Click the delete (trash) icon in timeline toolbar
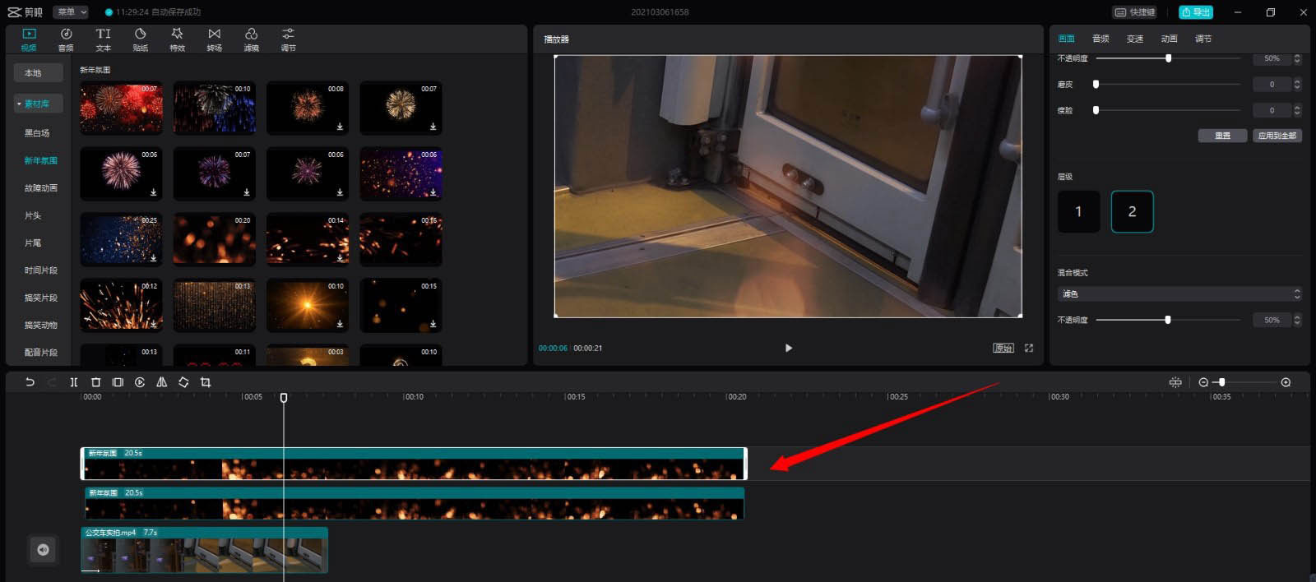The height and width of the screenshot is (582, 1316). click(95, 382)
